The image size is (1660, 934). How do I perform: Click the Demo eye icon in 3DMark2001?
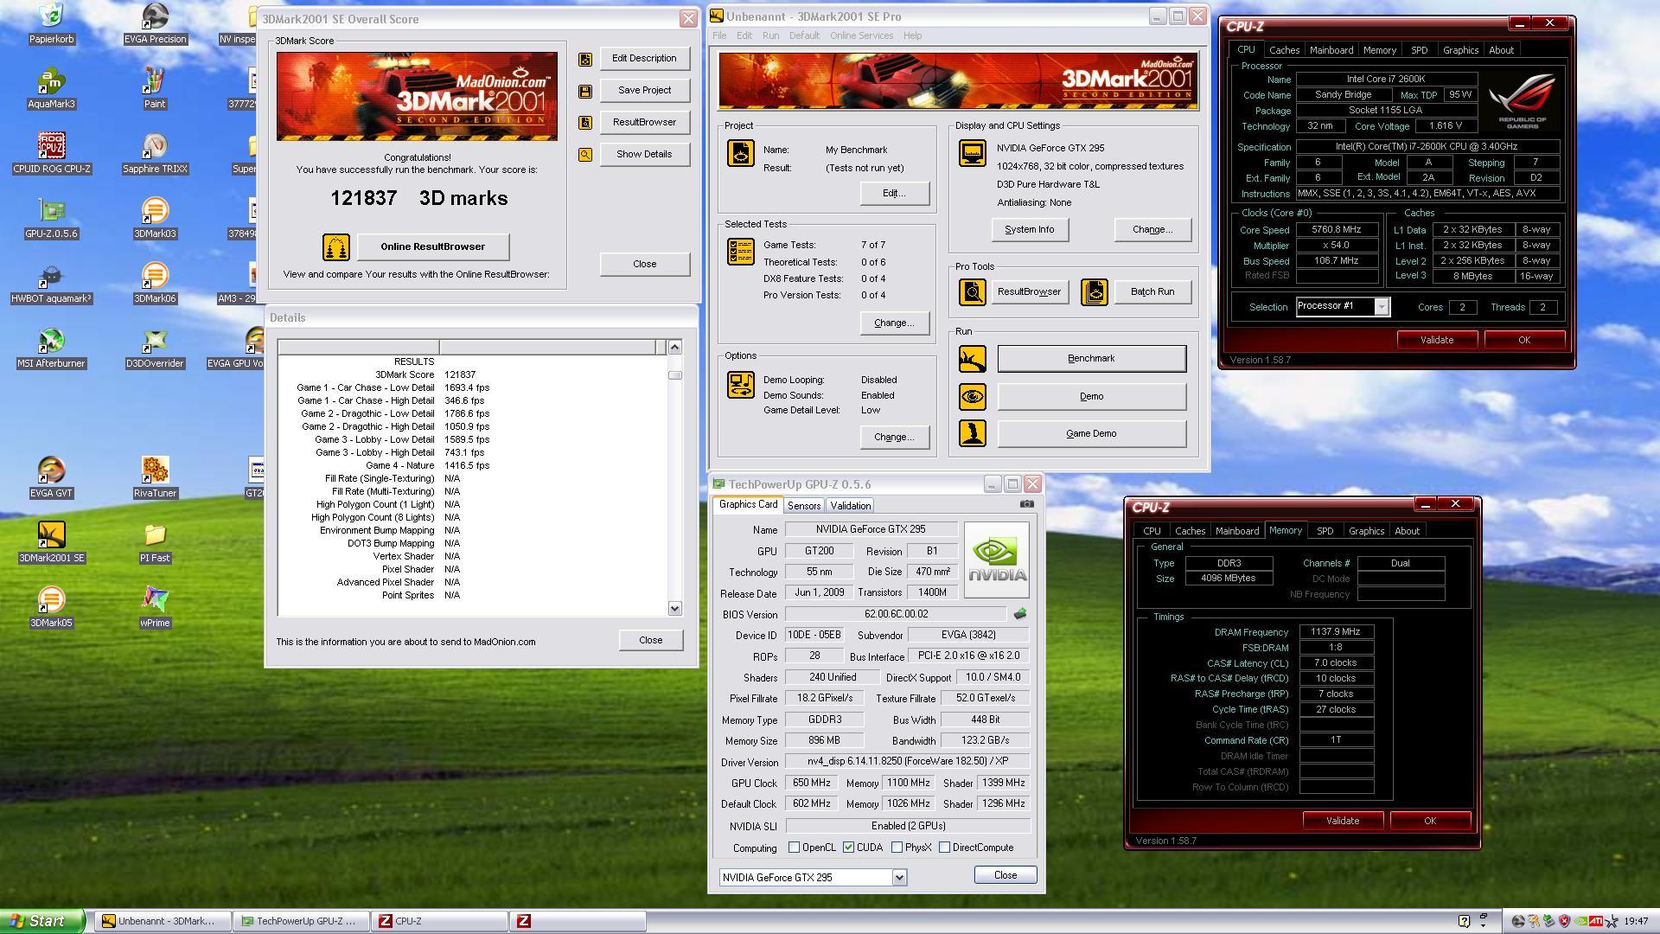click(x=972, y=396)
